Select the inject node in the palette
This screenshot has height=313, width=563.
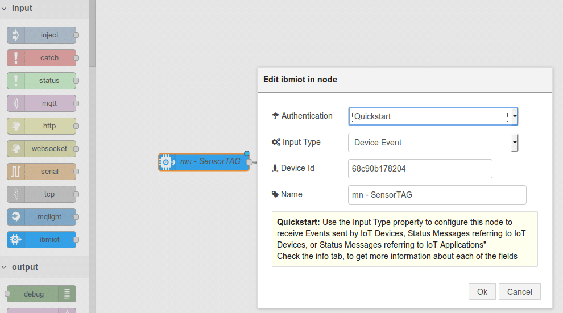click(x=42, y=35)
